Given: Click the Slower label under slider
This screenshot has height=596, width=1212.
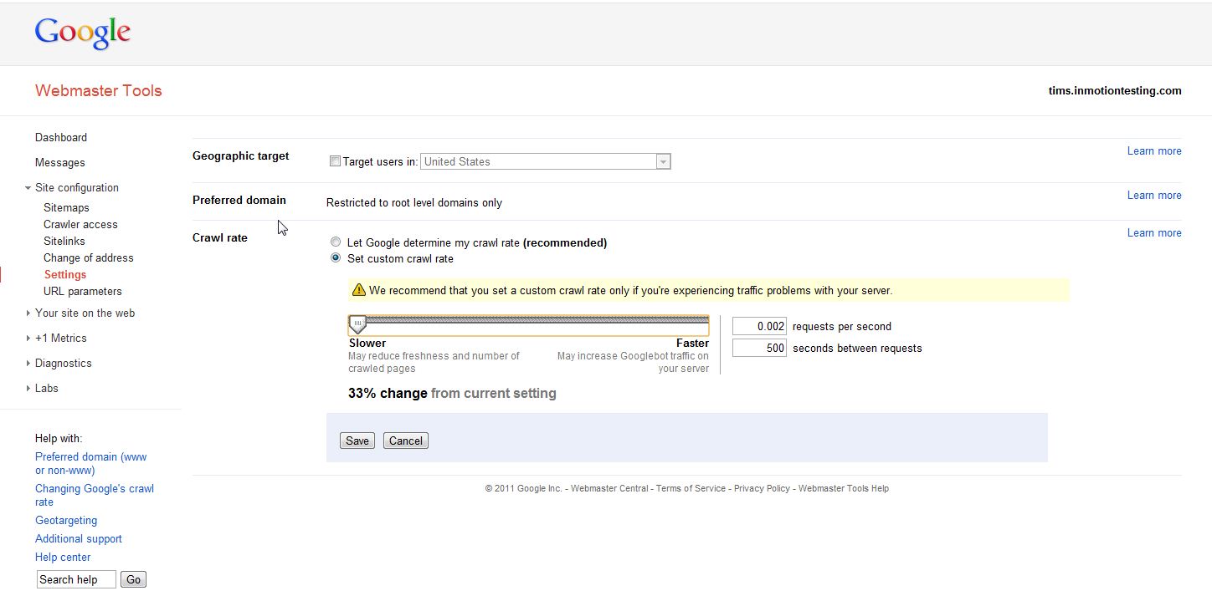Looking at the screenshot, I should point(367,343).
